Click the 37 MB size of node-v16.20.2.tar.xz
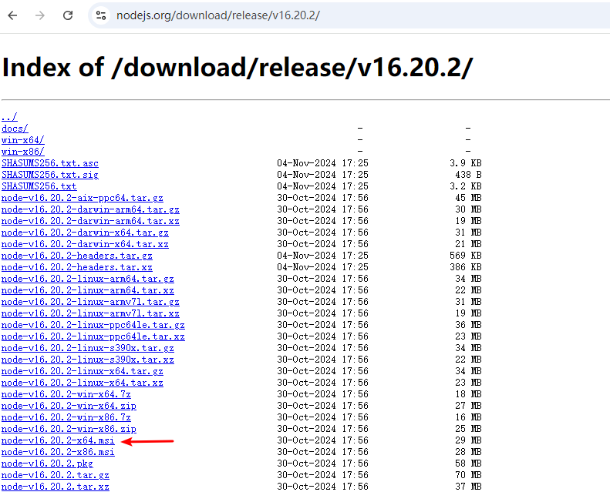This screenshot has height=502, width=610. (468, 487)
